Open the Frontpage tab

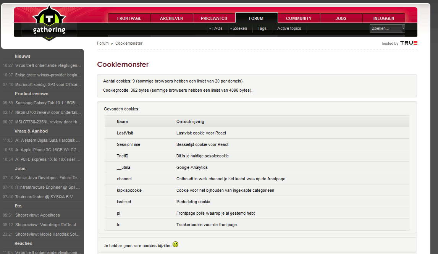coord(129,18)
